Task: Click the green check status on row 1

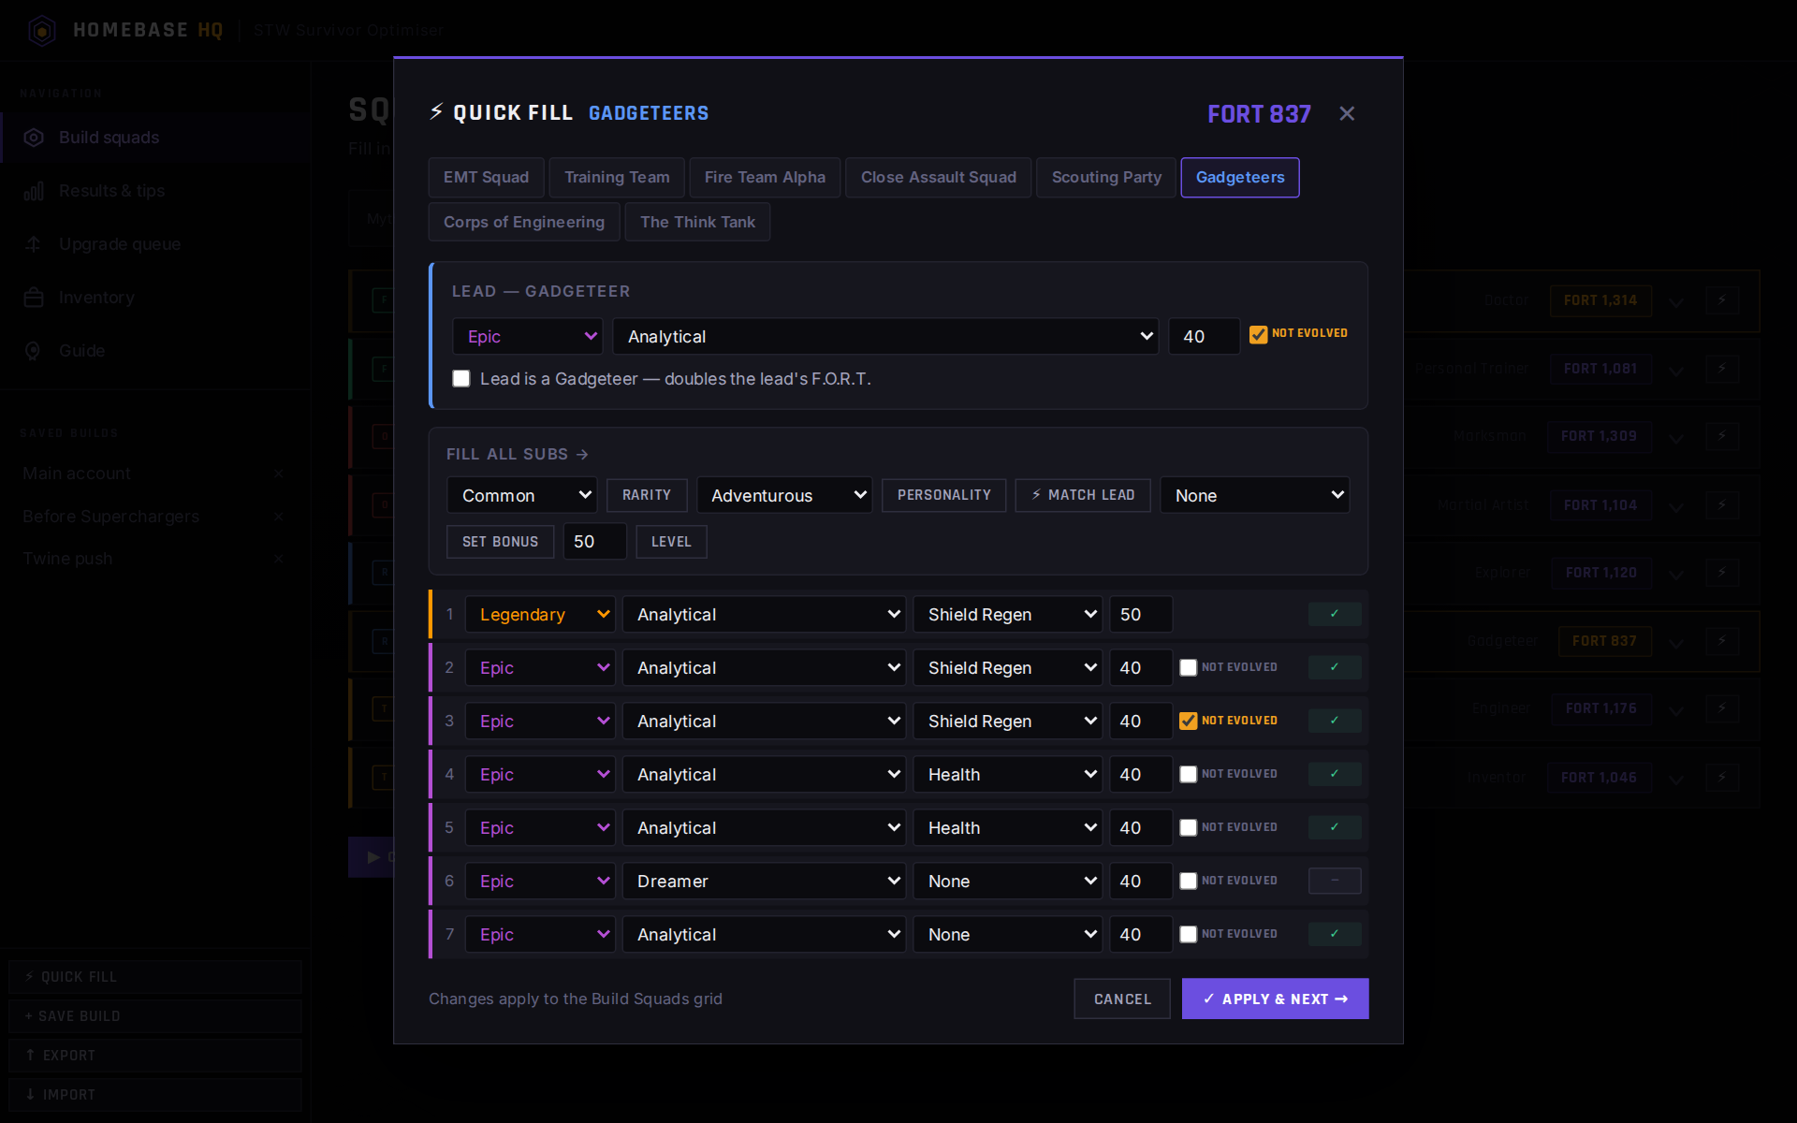Action: (x=1335, y=614)
